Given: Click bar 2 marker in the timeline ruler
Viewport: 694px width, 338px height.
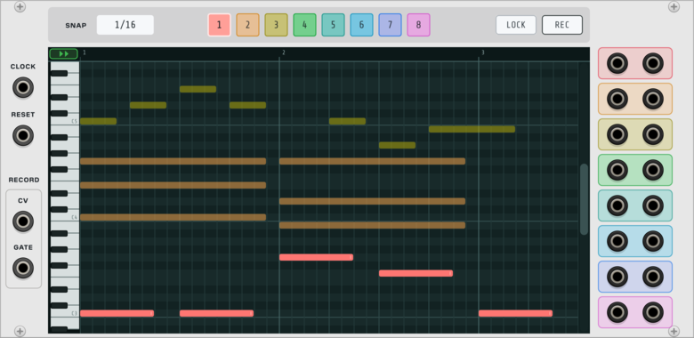Looking at the screenshot, I should tap(284, 52).
